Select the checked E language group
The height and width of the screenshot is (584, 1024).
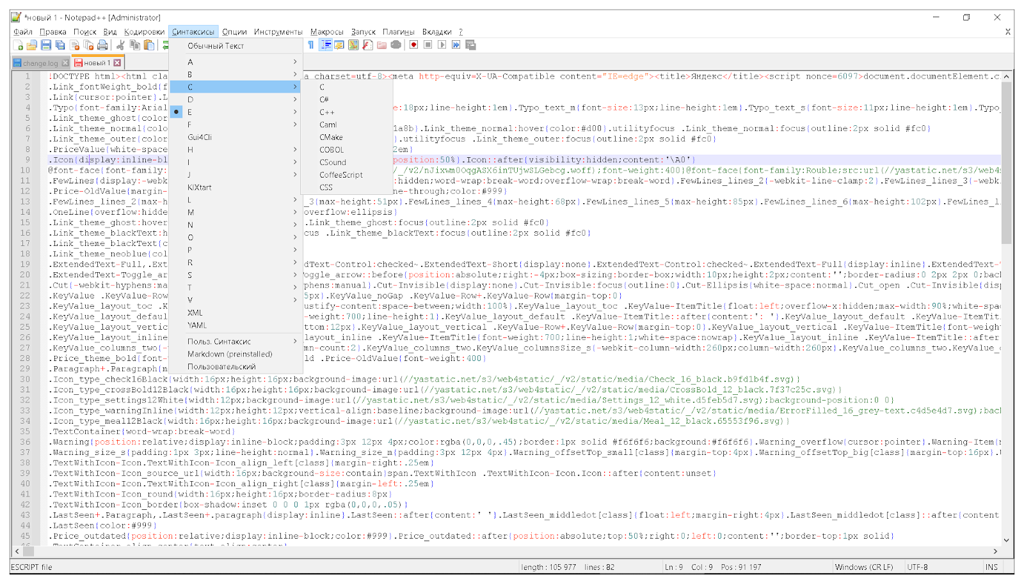[x=236, y=112]
